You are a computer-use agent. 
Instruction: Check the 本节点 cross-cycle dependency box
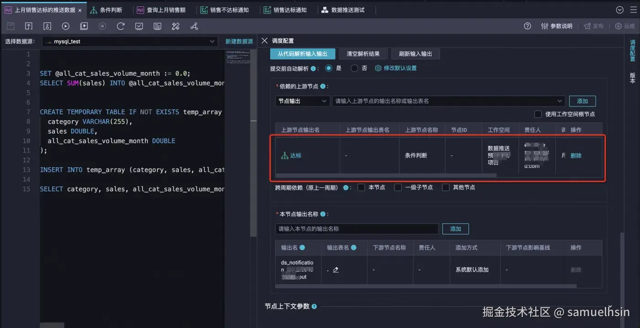(361, 187)
